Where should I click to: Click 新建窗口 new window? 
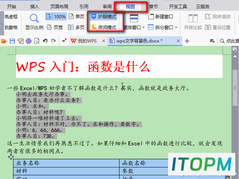160,16
